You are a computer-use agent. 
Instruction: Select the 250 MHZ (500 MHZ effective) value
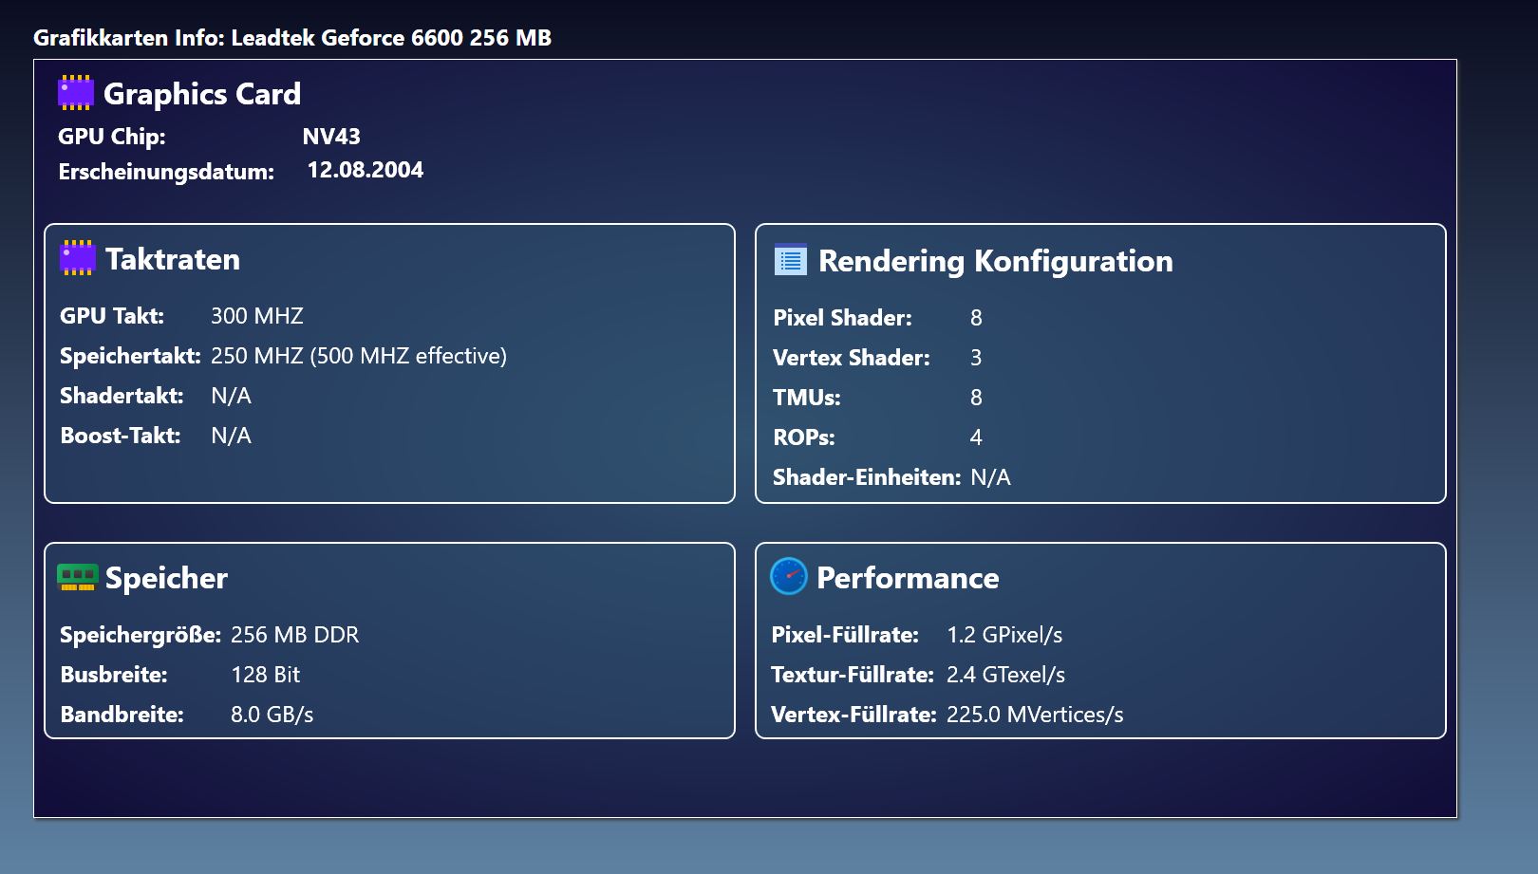[359, 356]
